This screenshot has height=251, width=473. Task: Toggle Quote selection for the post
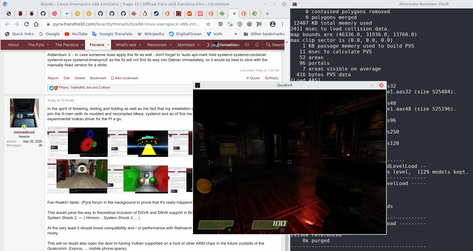click(253, 78)
